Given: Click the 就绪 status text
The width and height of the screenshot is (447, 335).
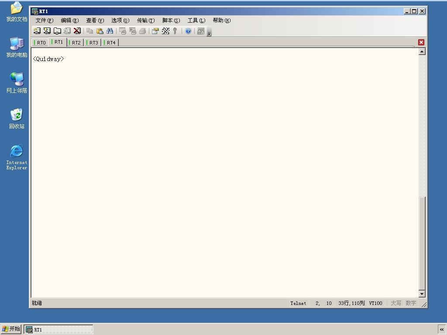Looking at the screenshot, I should tap(37, 303).
